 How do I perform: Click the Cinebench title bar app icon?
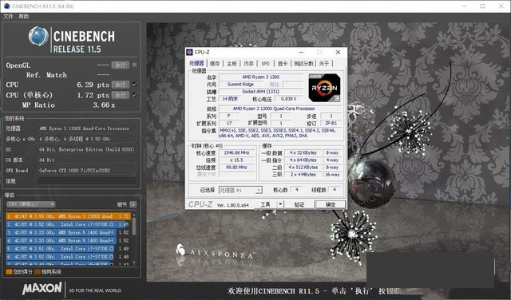pyautogui.click(x=6, y=6)
